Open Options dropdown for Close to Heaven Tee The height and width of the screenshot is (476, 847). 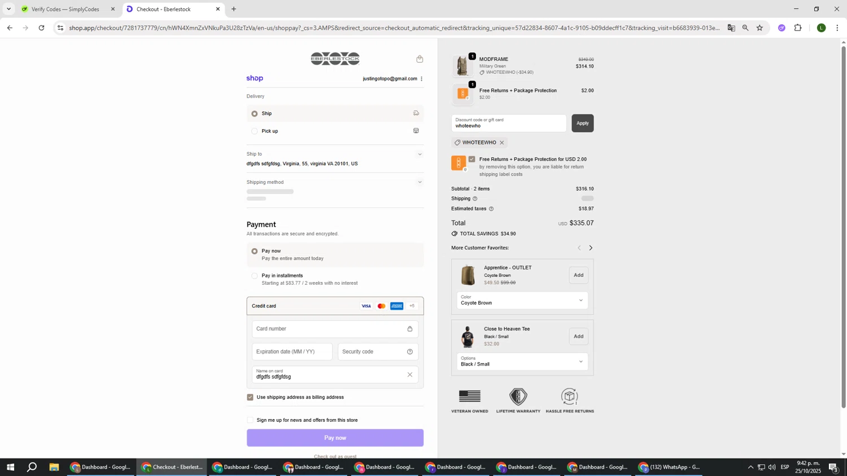(x=522, y=362)
